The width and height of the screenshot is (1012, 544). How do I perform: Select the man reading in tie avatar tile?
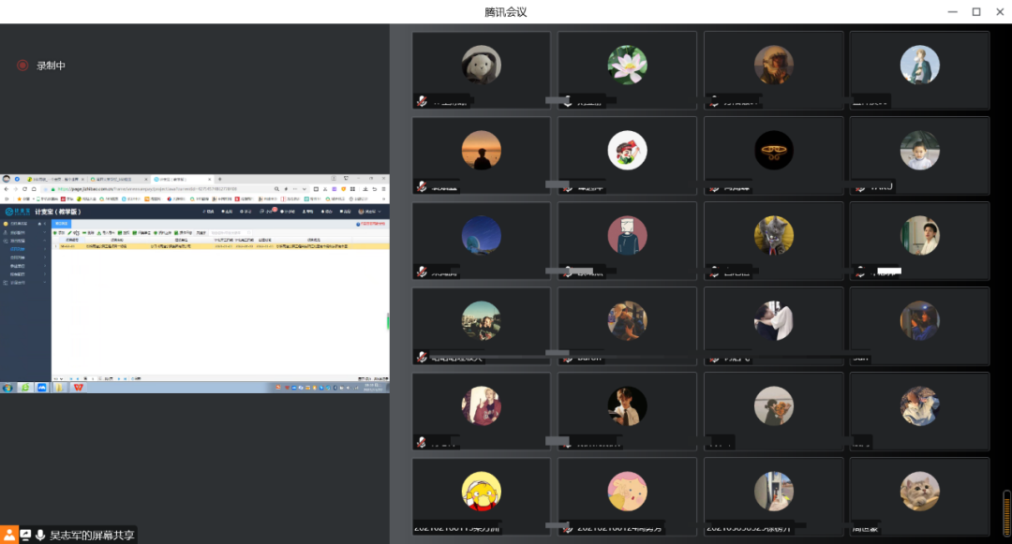pos(627,411)
